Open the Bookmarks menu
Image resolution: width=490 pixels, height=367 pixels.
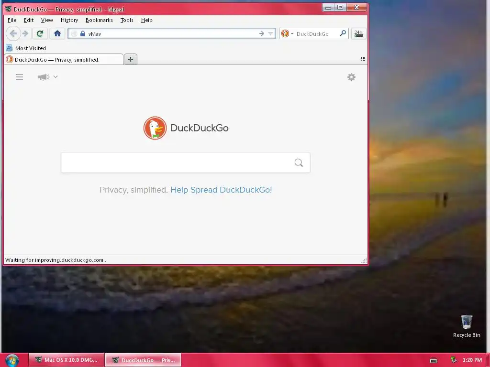click(99, 20)
